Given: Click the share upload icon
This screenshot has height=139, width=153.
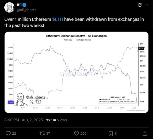Looking at the screenshot, I should (145, 133).
